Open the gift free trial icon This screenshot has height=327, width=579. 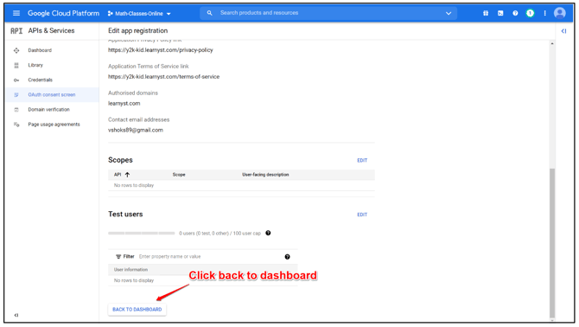click(486, 13)
